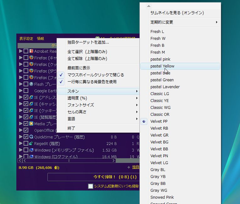Click the 独自 link
240x204 pixels.
point(136,167)
